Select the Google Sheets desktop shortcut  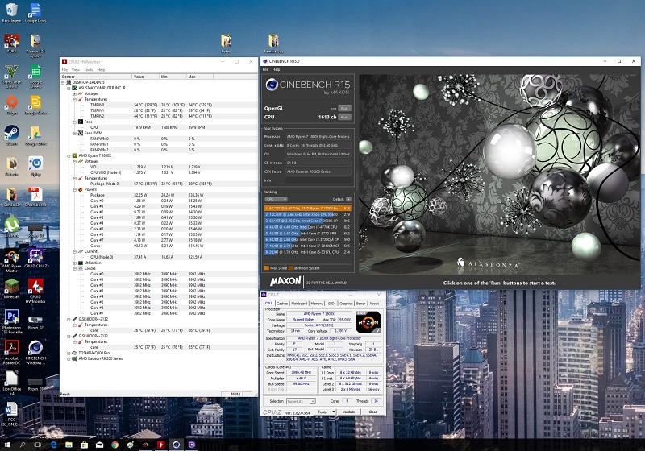click(x=35, y=76)
